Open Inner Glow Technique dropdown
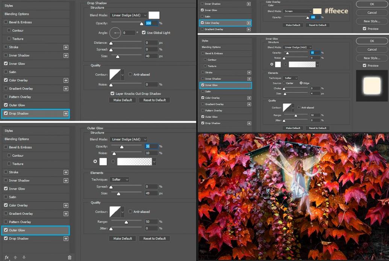The height and width of the screenshot is (261, 389). click(x=291, y=78)
